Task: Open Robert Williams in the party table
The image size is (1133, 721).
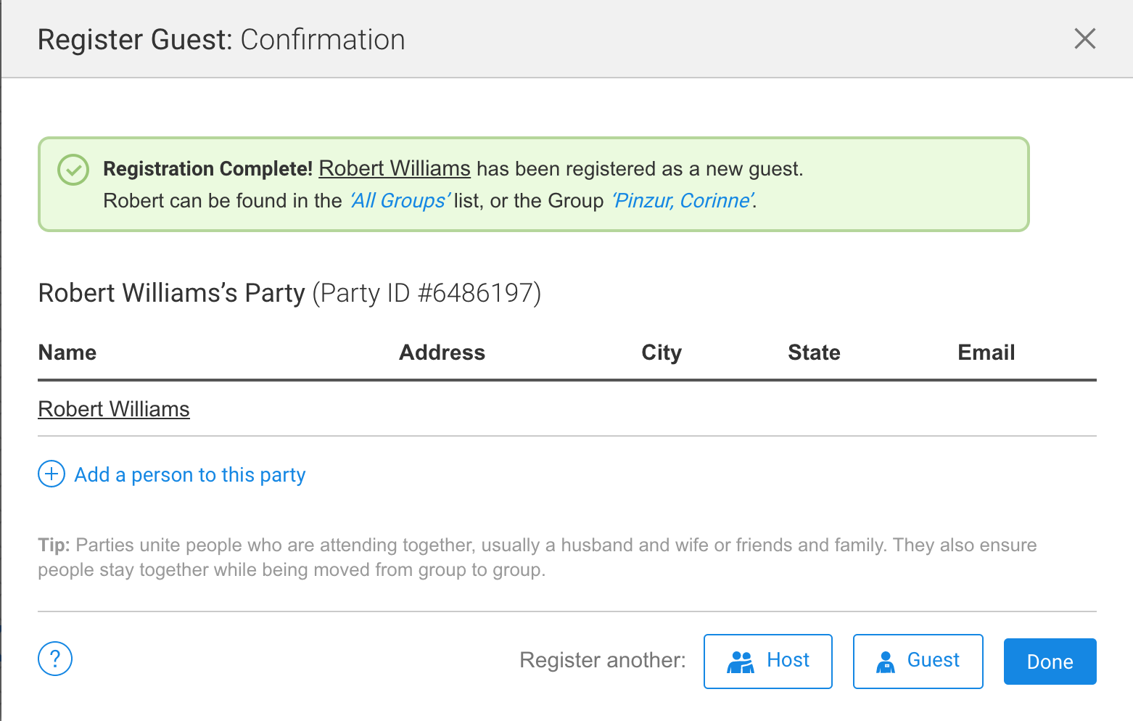Action: coord(114,409)
